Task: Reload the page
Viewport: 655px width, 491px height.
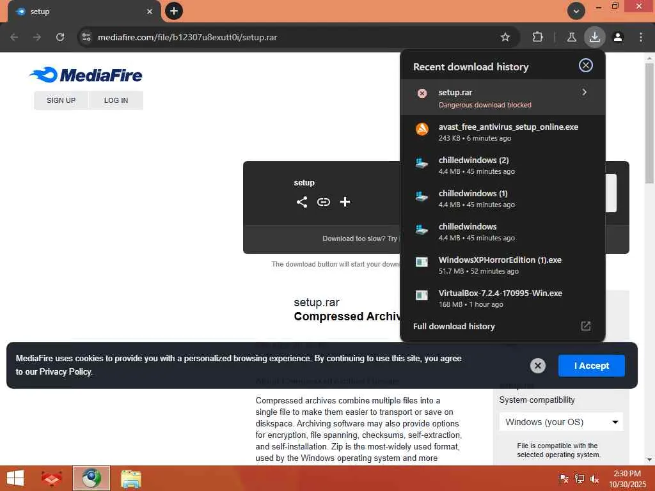Action: [x=60, y=37]
